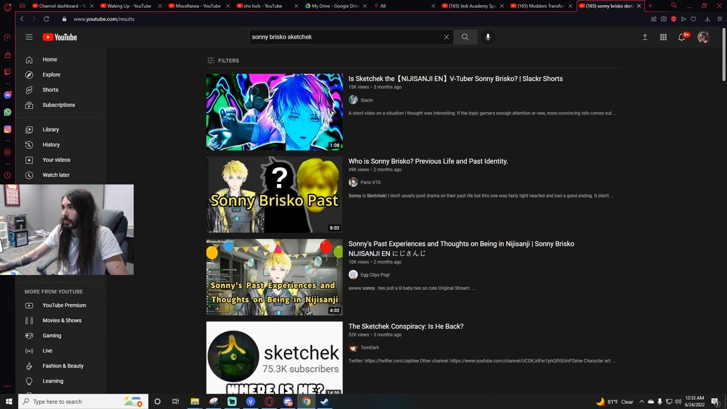Open the notifications bell
The image size is (727, 409).
click(x=682, y=37)
